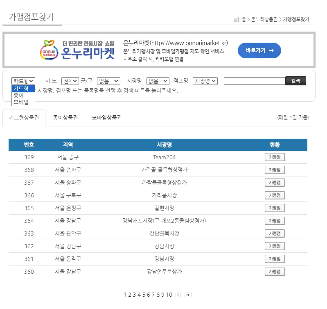Click 가맹점 button for 강남골목시장

pyautogui.click(x=275, y=233)
